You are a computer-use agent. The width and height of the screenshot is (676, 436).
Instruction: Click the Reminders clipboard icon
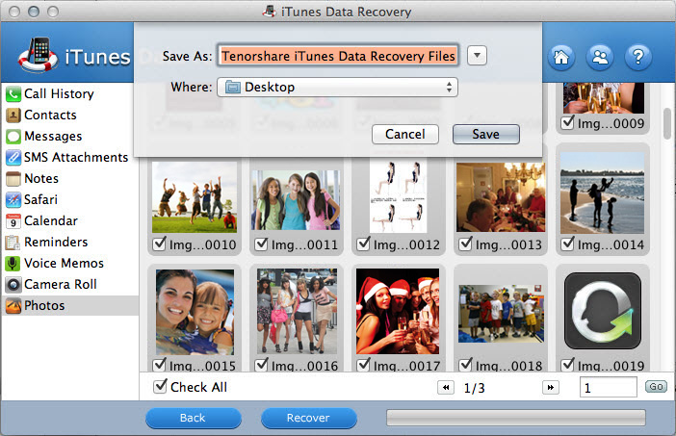13,243
